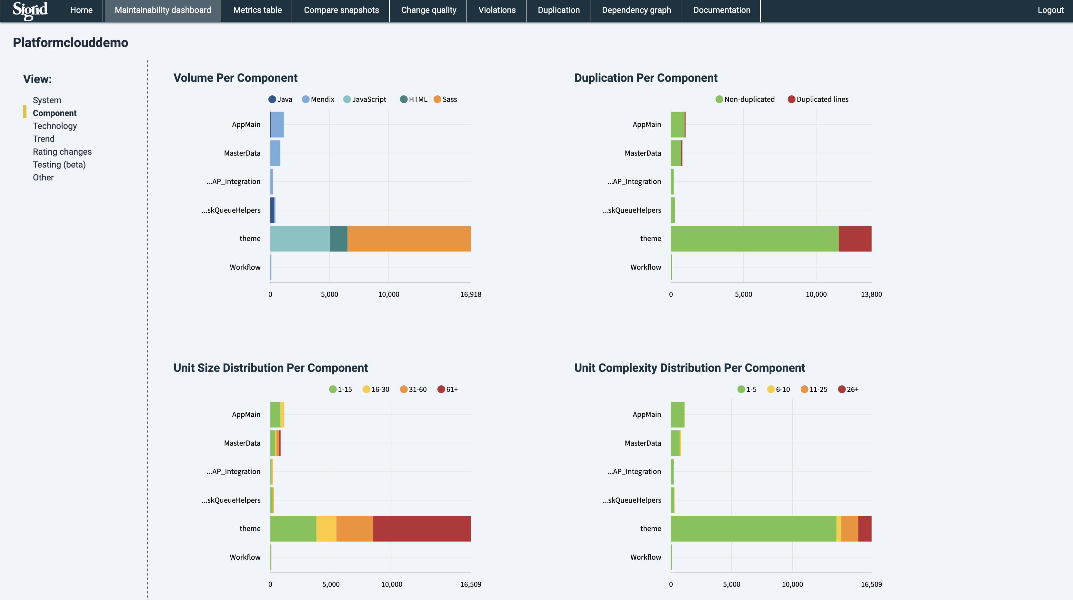Viewport: 1073px width, 600px height.
Task: Switch to the Technology view
Action: 55,126
